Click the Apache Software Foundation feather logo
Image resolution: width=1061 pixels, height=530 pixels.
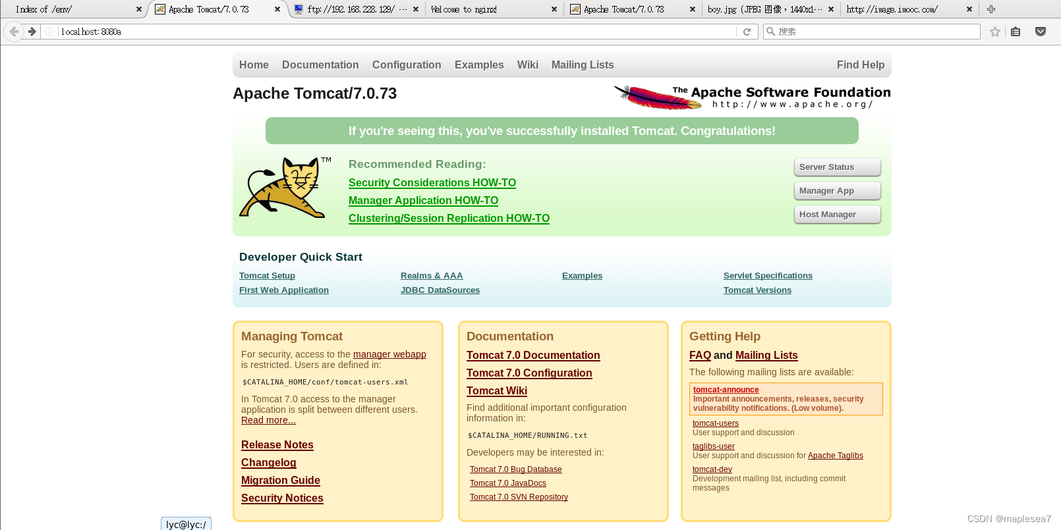752,97
